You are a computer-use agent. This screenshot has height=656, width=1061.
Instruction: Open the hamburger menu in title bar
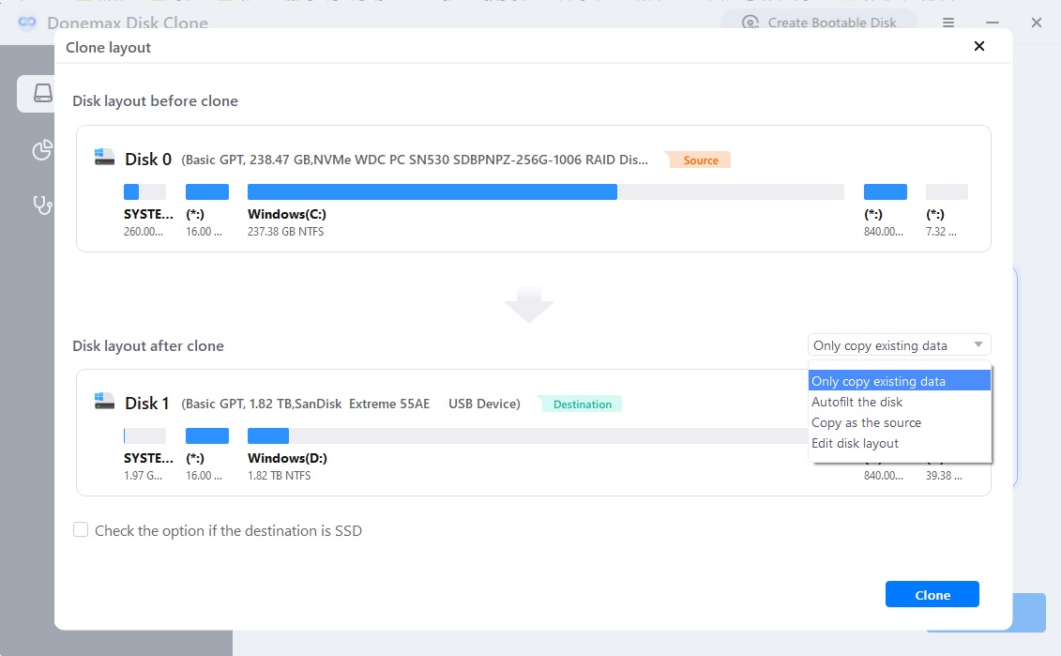[x=947, y=22]
